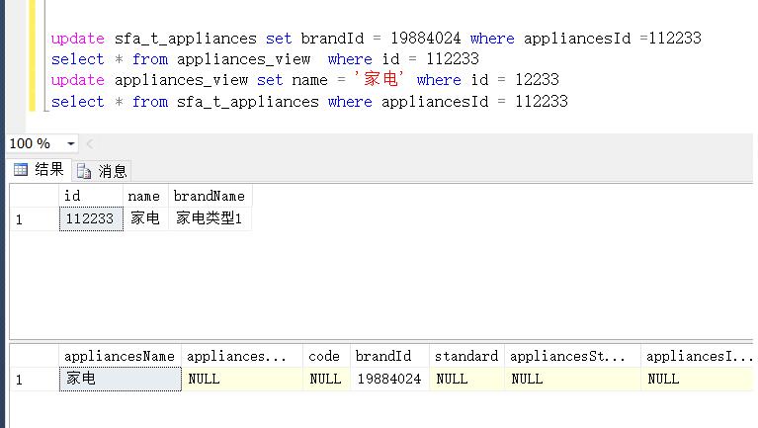Click the NULL cell under standard column
This screenshot has height=428, width=758.
click(464, 379)
